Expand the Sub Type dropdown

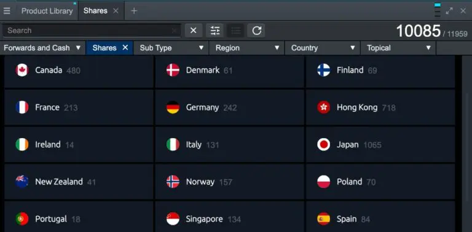click(171, 48)
